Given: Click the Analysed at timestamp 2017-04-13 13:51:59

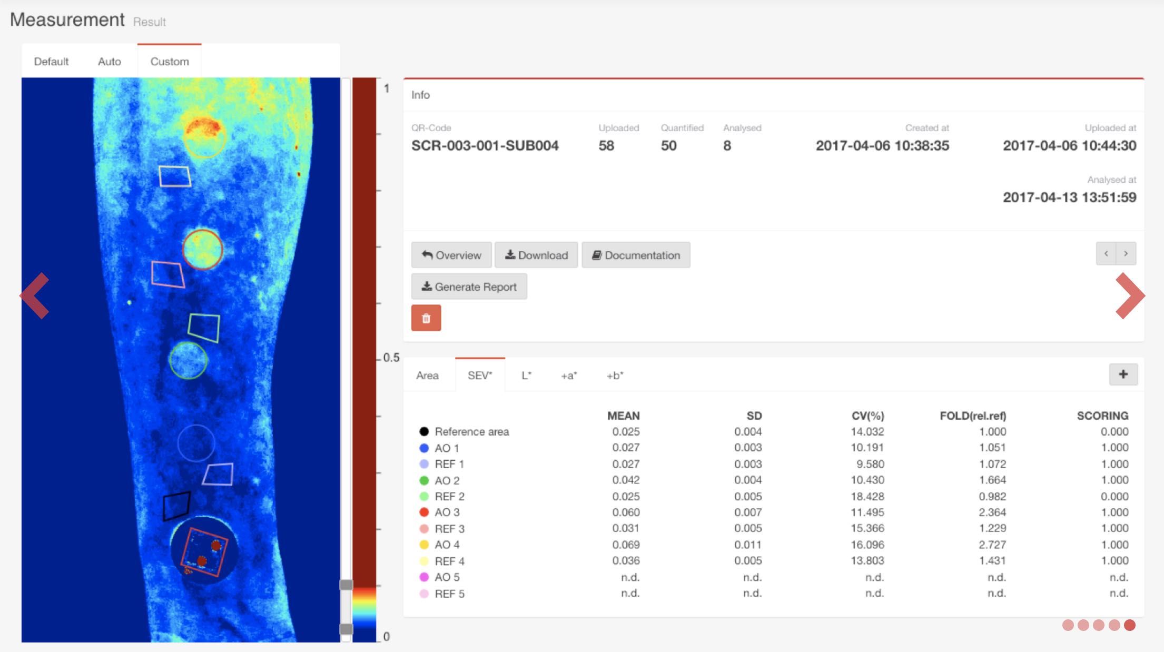Looking at the screenshot, I should click(1069, 197).
